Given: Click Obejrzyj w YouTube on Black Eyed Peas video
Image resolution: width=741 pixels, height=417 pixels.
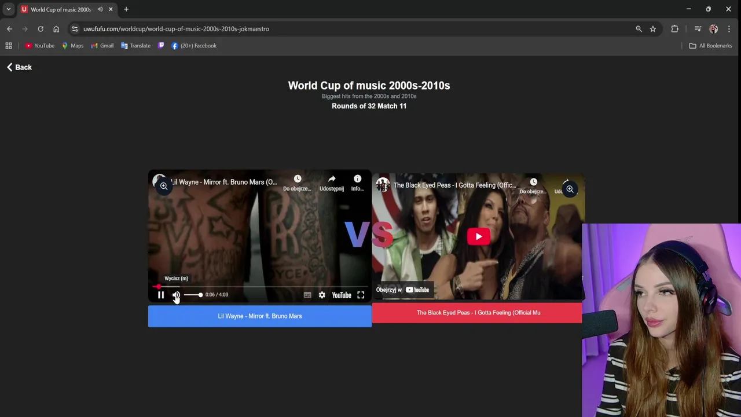Looking at the screenshot, I should (403, 290).
